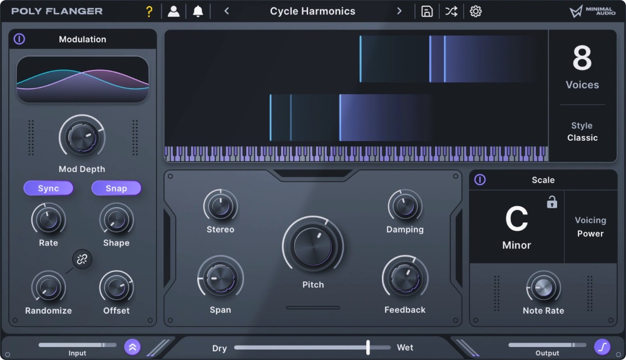626x360 pixels.
Task: Click the Cycle Harmonics preset name
Action: [312, 11]
